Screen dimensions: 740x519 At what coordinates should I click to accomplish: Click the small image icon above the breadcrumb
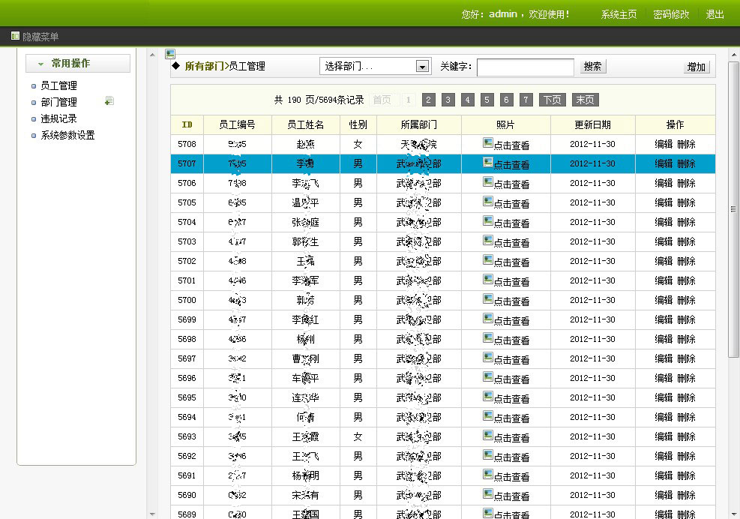tap(170, 53)
